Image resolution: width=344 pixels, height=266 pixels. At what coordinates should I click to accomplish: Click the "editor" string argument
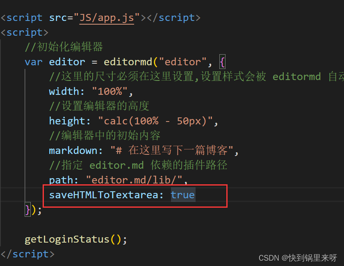coord(182,62)
